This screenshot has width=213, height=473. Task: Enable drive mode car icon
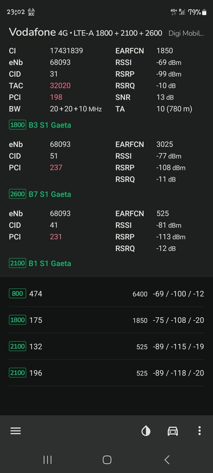[x=173, y=431]
